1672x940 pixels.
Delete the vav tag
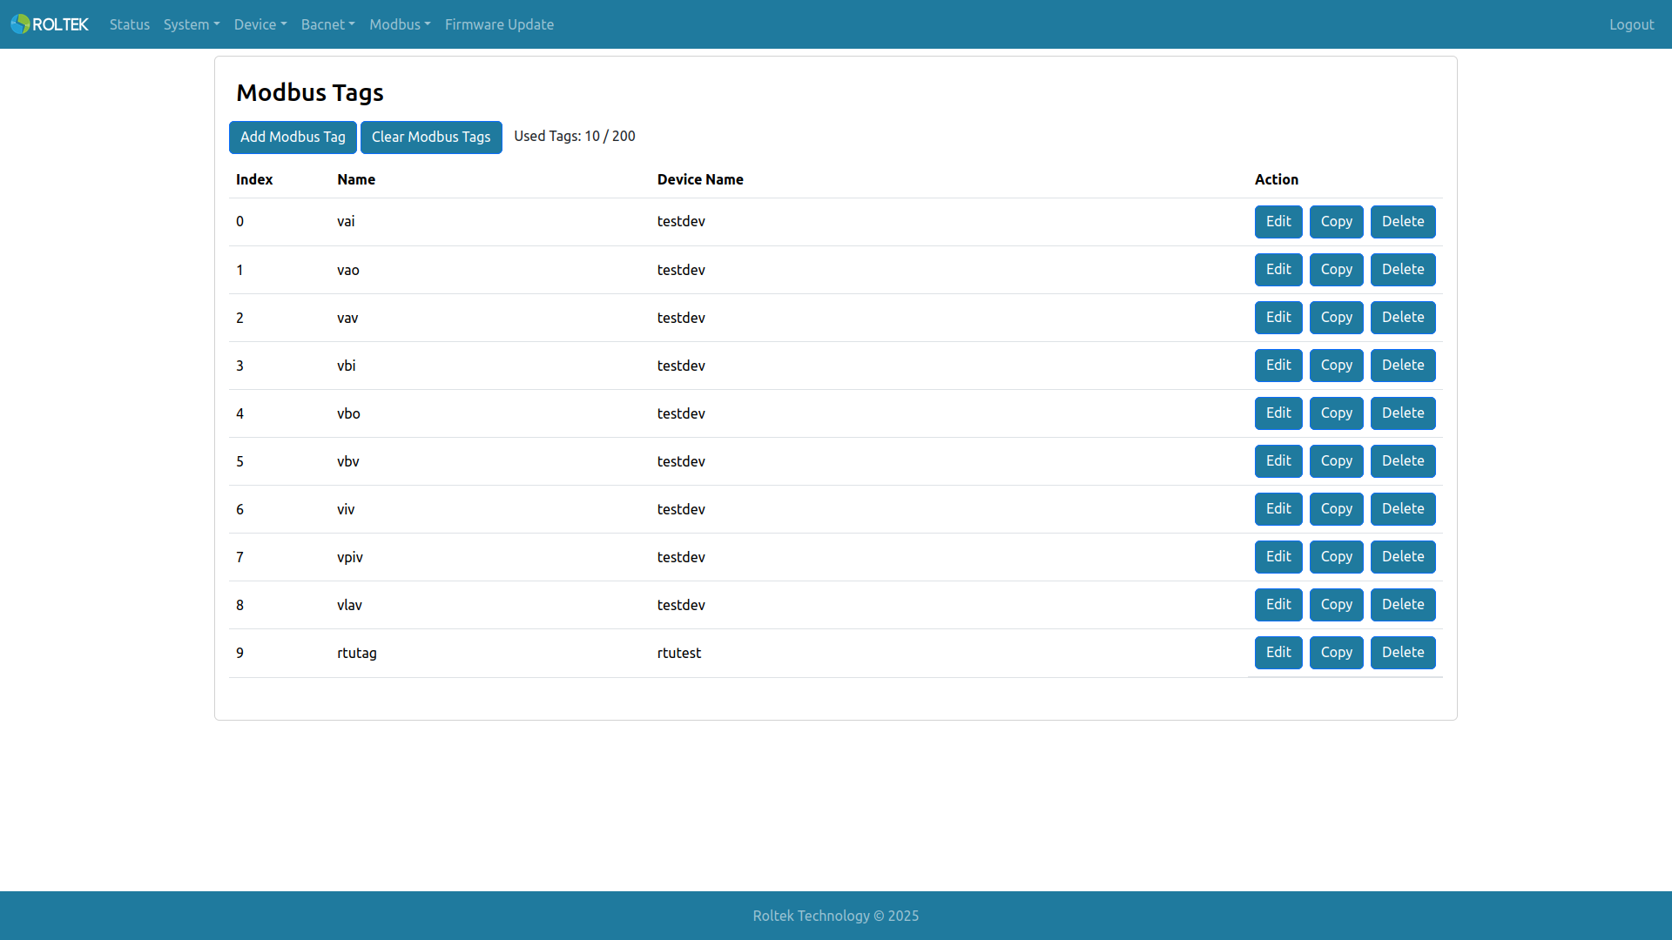point(1403,317)
